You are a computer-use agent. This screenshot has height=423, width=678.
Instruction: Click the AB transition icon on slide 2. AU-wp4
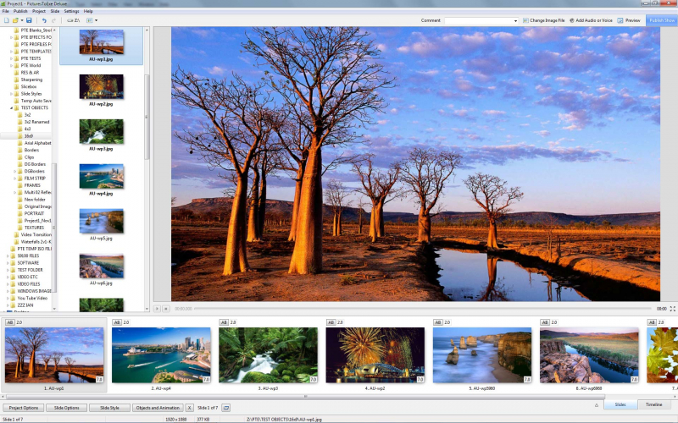pos(117,322)
